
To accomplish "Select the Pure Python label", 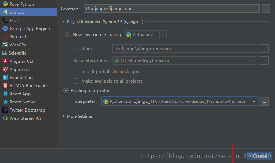I will (x=22, y=4).
